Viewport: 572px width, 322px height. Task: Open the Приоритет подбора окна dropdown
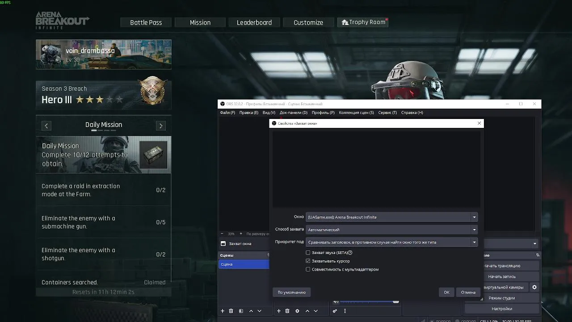pyautogui.click(x=392, y=242)
